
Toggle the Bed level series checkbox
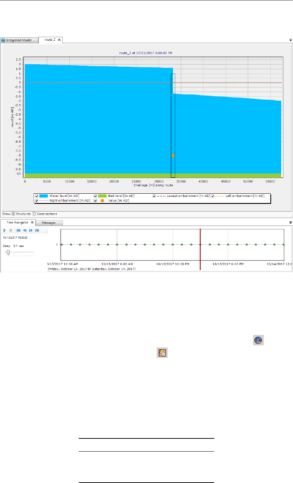click(x=95, y=196)
